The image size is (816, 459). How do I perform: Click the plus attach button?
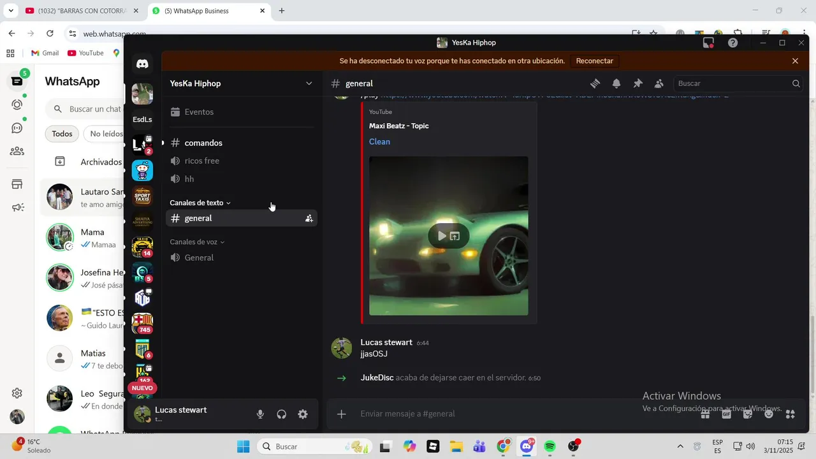click(342, 414)
